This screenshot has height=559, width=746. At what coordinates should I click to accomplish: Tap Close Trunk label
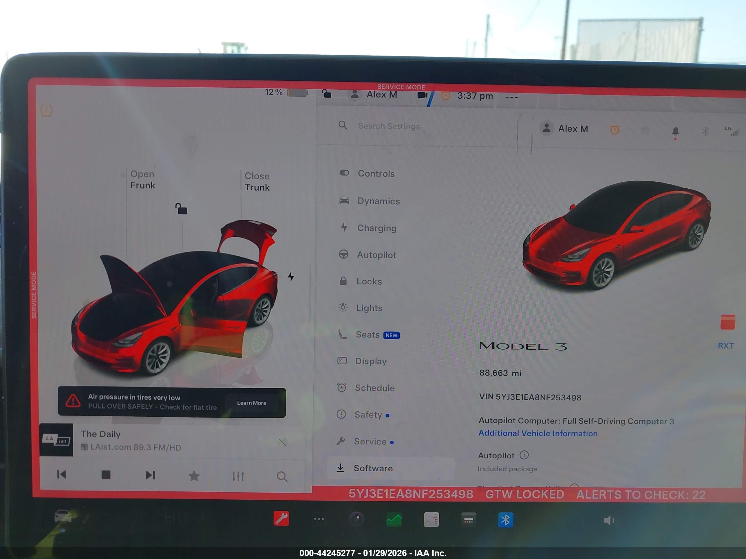coord(257,182)
